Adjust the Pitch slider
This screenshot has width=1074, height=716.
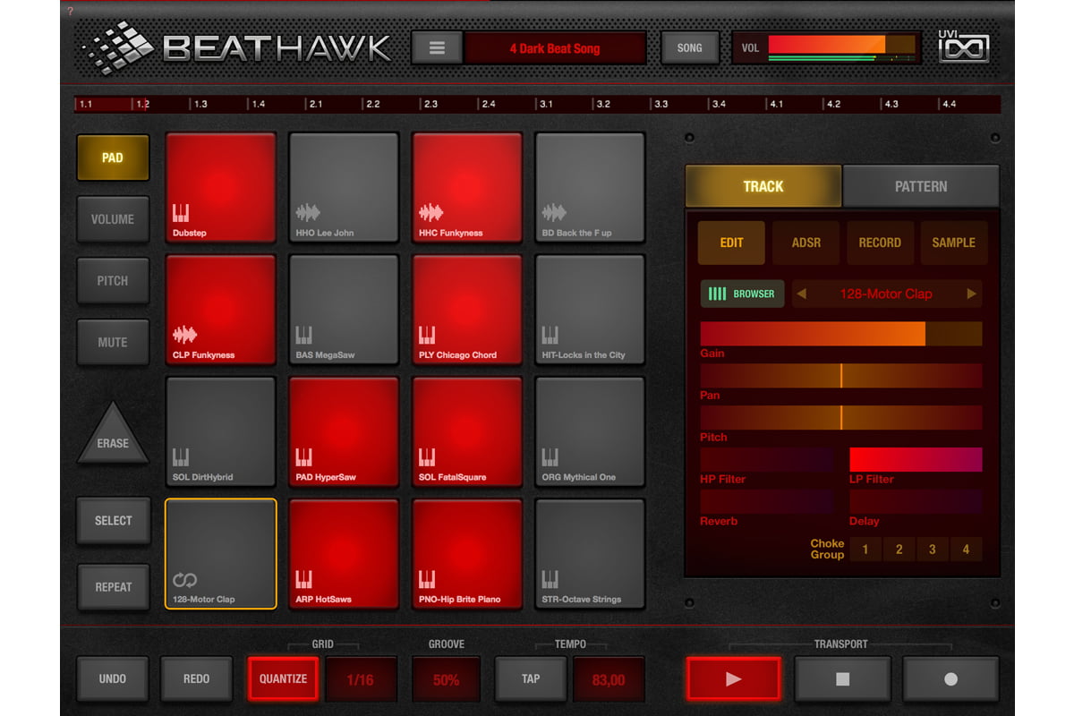pos(841,417)
